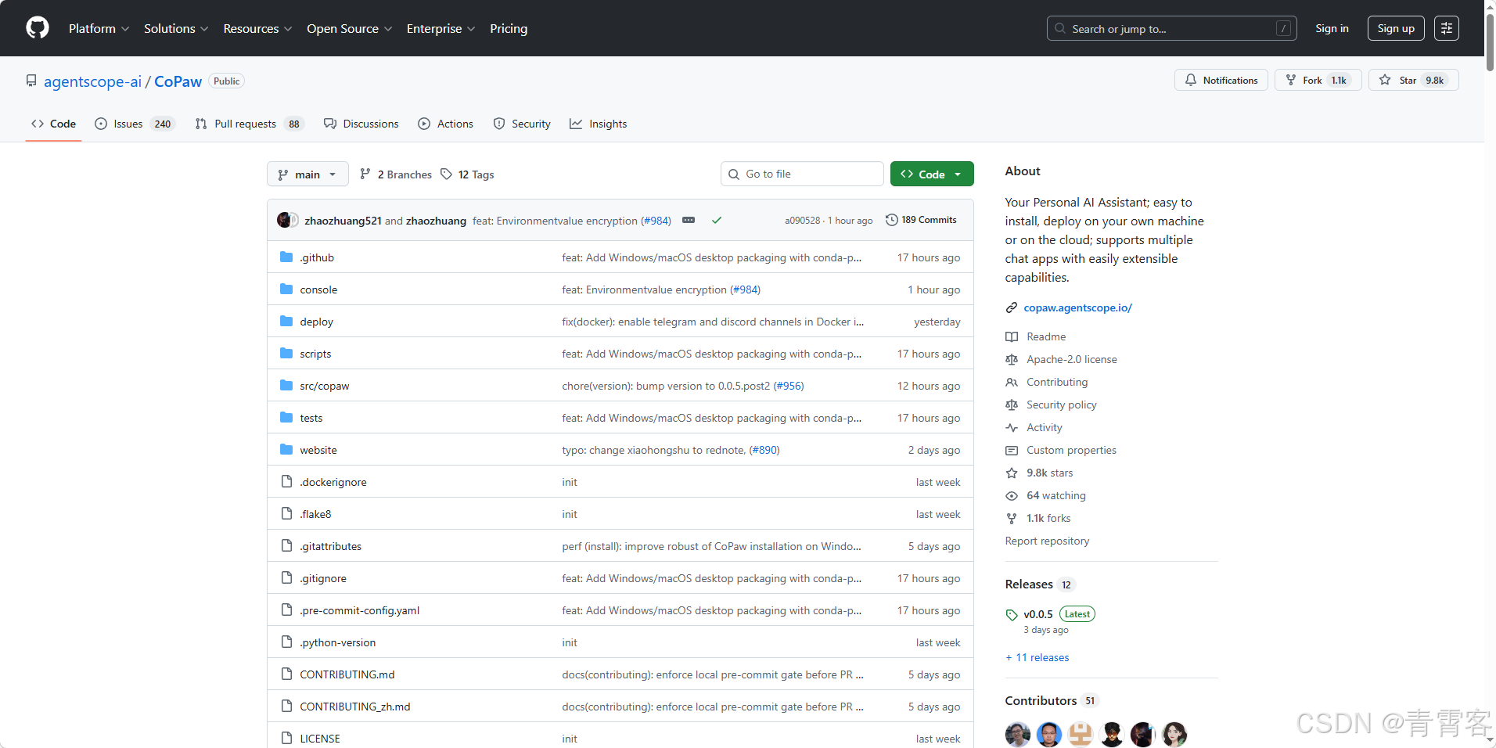Expand the Solutions menu
Screen dimensions: 1496x748
tap(176, 28)
